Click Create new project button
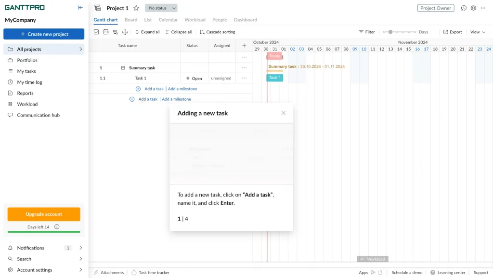This screenshot has width=493, height=278. [x=44, y=34]
